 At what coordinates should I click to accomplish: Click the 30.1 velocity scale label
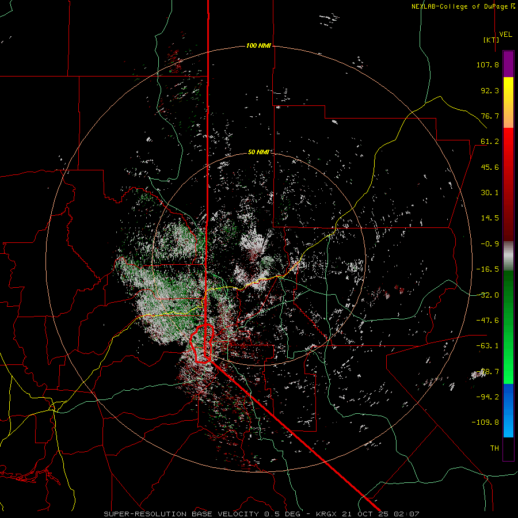490,193
